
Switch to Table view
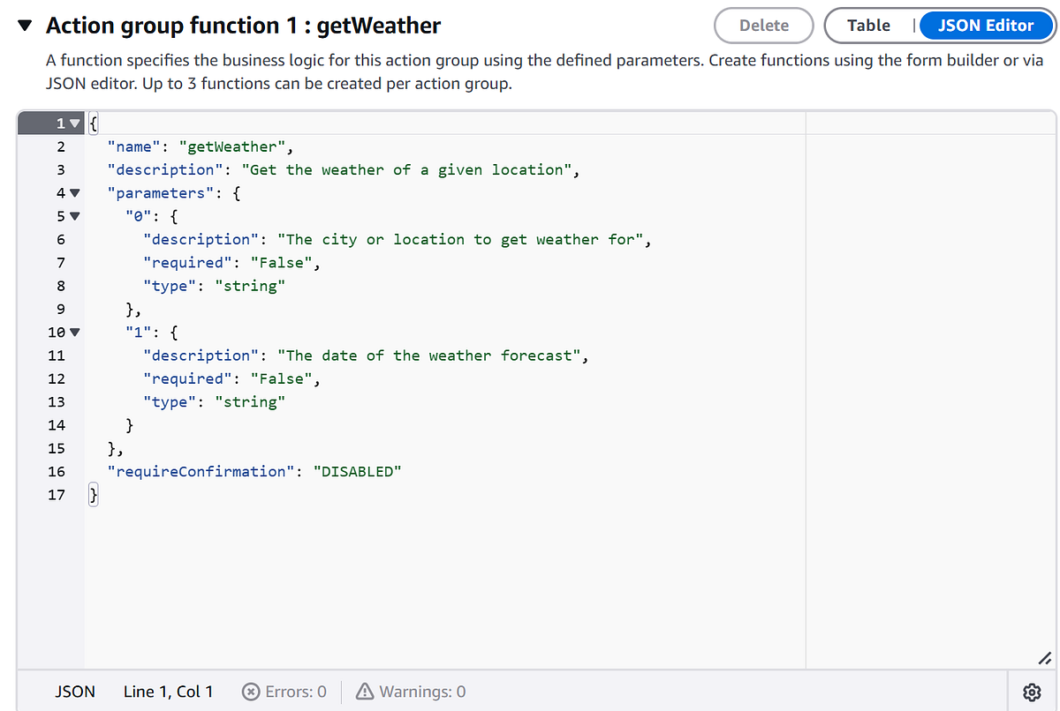868,26
